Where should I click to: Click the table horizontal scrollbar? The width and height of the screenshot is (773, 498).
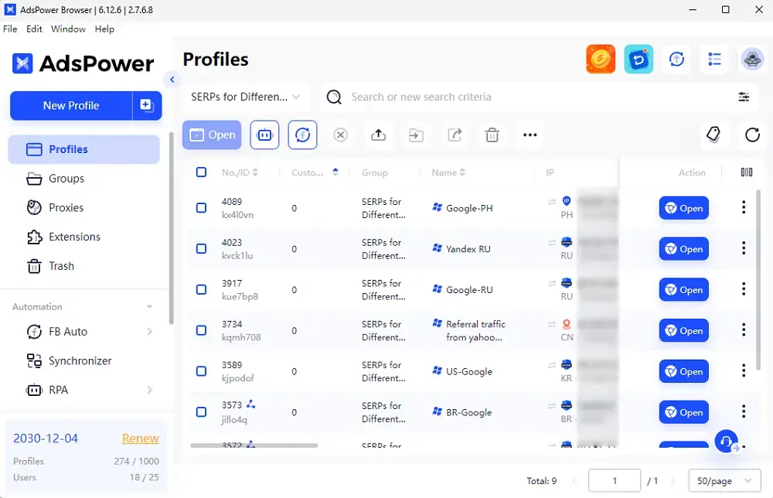click(x=254, y=445)
